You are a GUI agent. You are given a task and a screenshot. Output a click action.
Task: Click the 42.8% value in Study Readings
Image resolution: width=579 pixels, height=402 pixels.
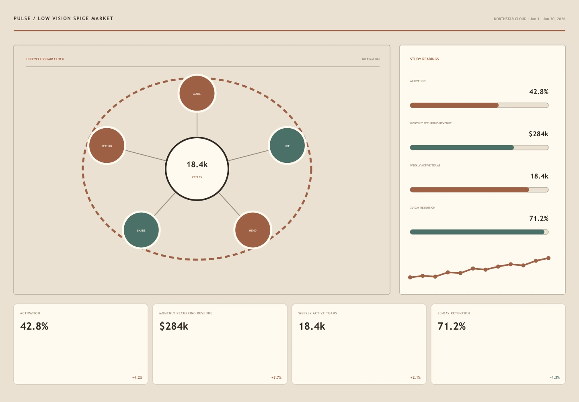(539, 92)
